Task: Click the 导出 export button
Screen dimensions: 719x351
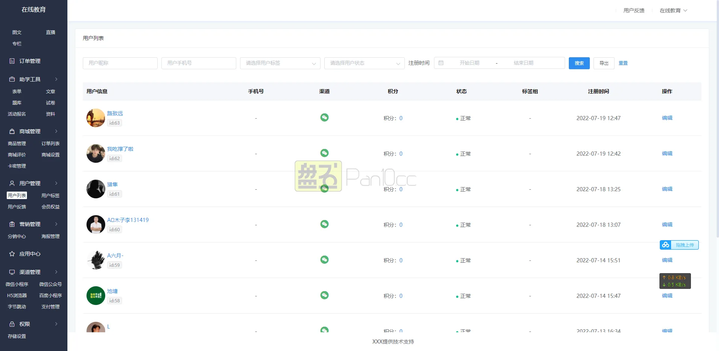Action: click(x=604, y=63)
